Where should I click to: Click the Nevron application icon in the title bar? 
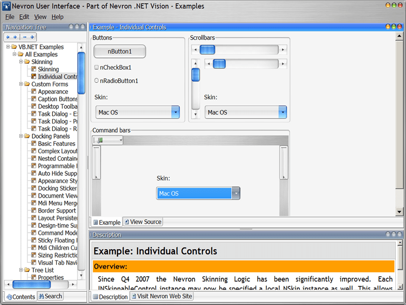click(x=6, y=5)
